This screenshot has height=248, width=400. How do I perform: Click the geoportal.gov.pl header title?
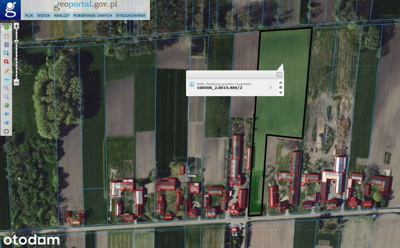pos(86,5)
